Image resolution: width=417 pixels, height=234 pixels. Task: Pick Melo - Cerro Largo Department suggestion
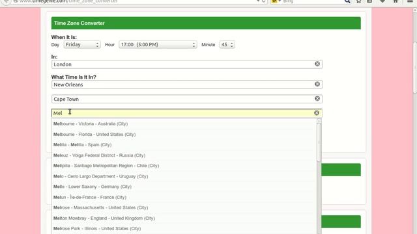(x=184, y=176)
